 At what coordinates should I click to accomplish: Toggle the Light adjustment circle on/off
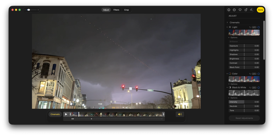pos(258,27)
